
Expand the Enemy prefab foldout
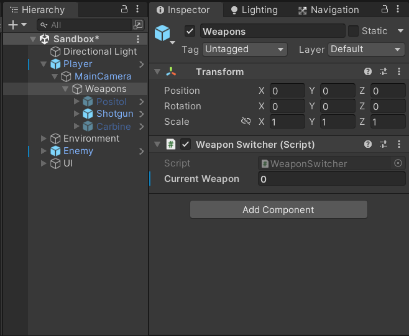click(44, 151)
